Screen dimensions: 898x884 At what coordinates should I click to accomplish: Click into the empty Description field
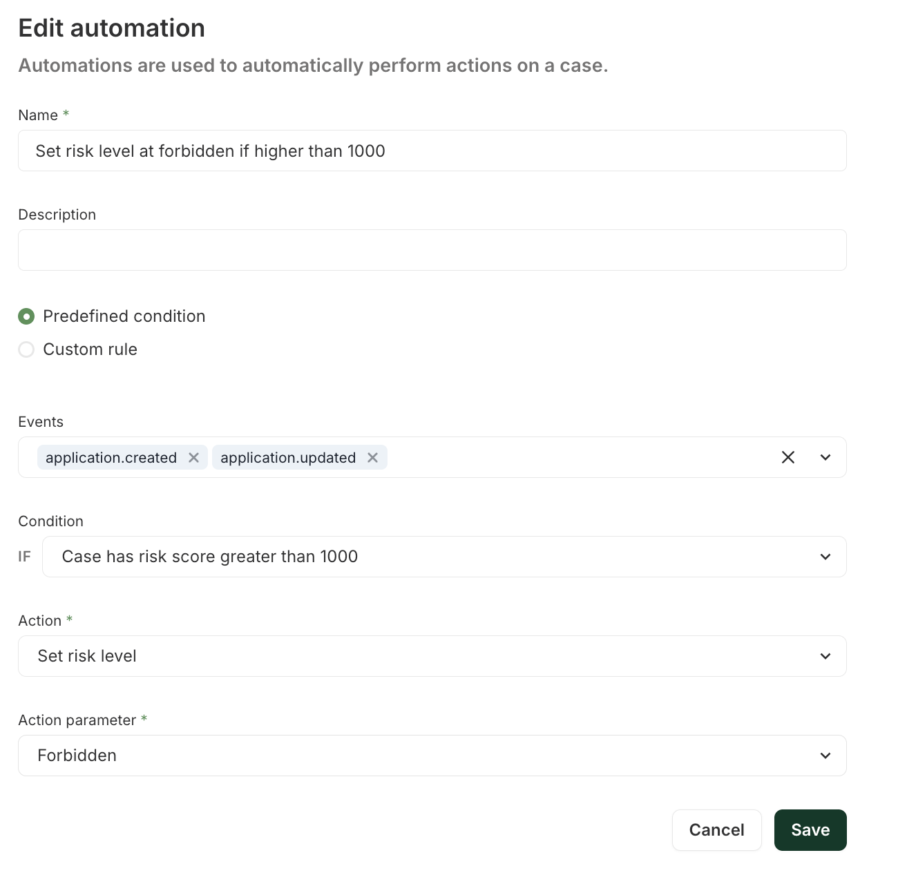[432, 250]
